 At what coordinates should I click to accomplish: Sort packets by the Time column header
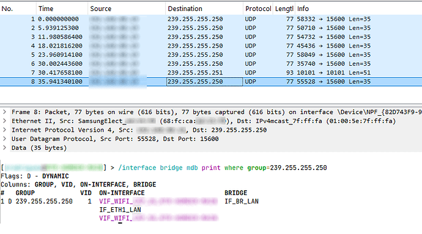62,9
